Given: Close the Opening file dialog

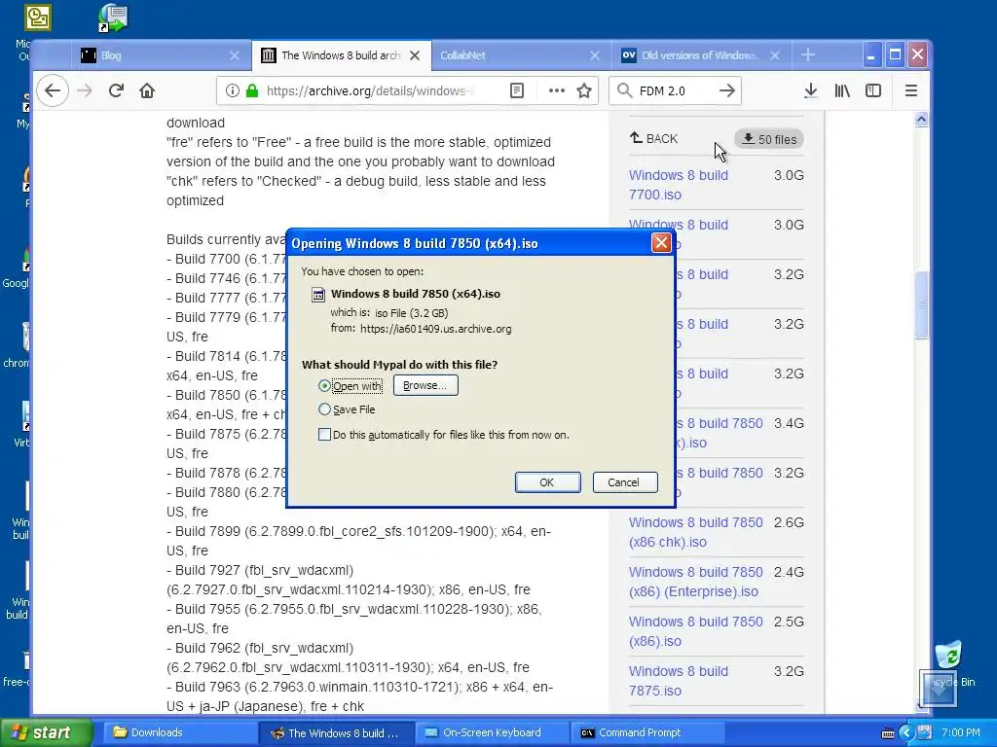Looking at the screenshot, I should click(x=661, y=242).
